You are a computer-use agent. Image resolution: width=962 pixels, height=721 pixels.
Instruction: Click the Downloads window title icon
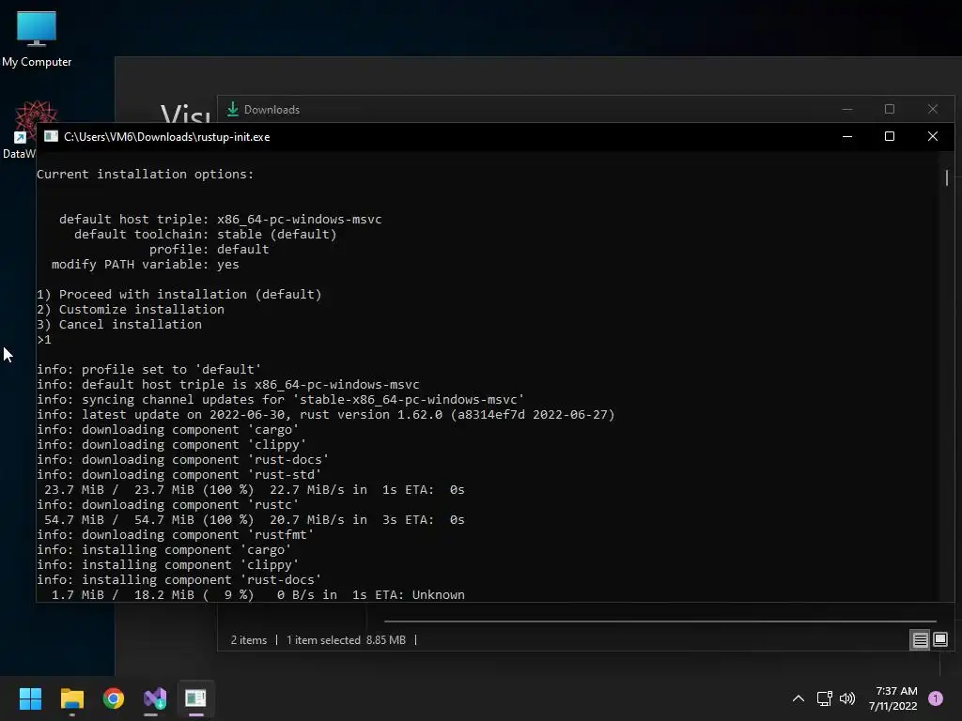(x=233, y=109)
